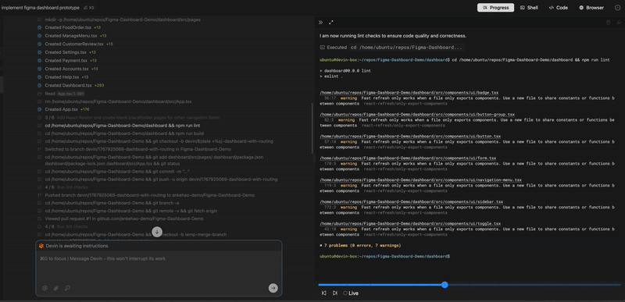
Task: Select the npm run build step
Action: (x=124, y=133)
